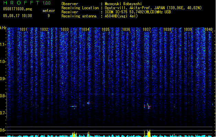Click the Ogata-vill. Akita-Pref. JAPAN location text
Image resolution: width=216 pixels, height=137 pixels.
153,8
